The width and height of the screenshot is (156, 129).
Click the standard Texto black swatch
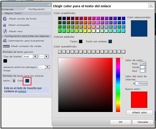pos(81,41)
